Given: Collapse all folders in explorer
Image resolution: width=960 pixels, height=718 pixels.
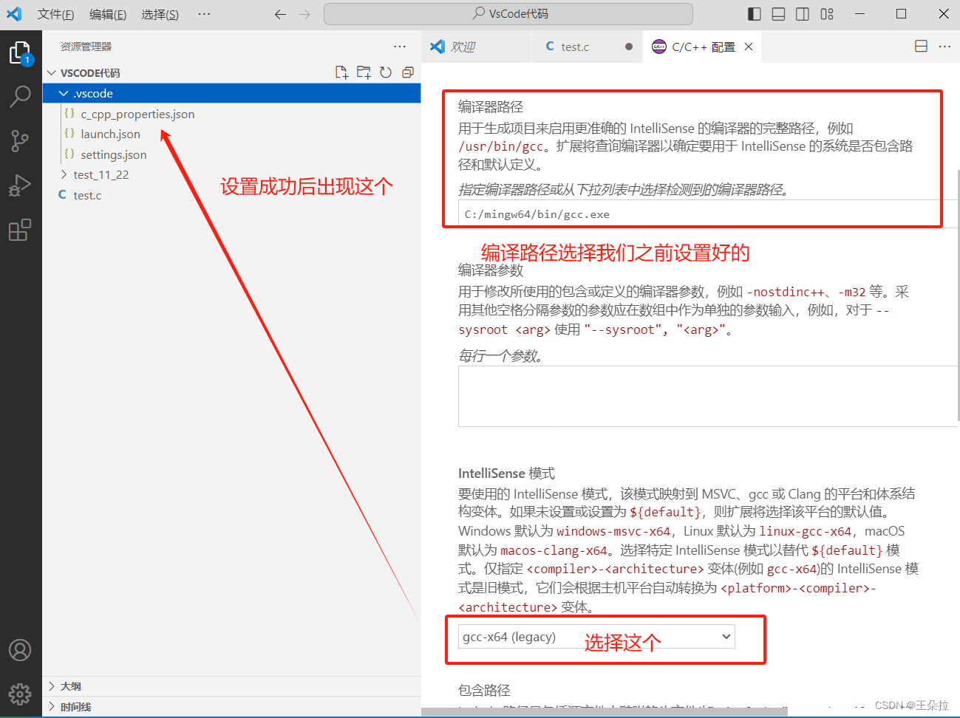Looking at the screenshot, I should (408, 72).
